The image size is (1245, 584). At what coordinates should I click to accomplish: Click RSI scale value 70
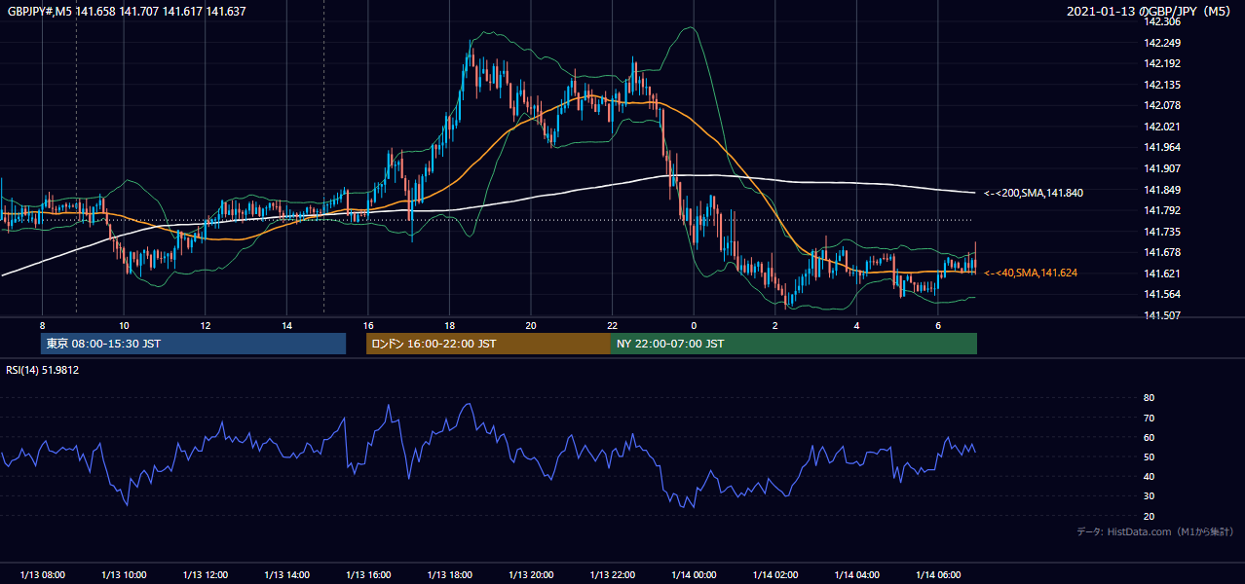[x=1149, y=418]
